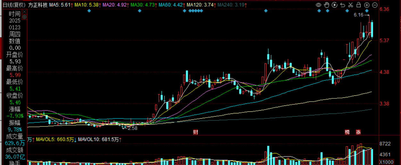
Task: Click the 涨 limit-up marker
Action: click(x=358, y=132)
